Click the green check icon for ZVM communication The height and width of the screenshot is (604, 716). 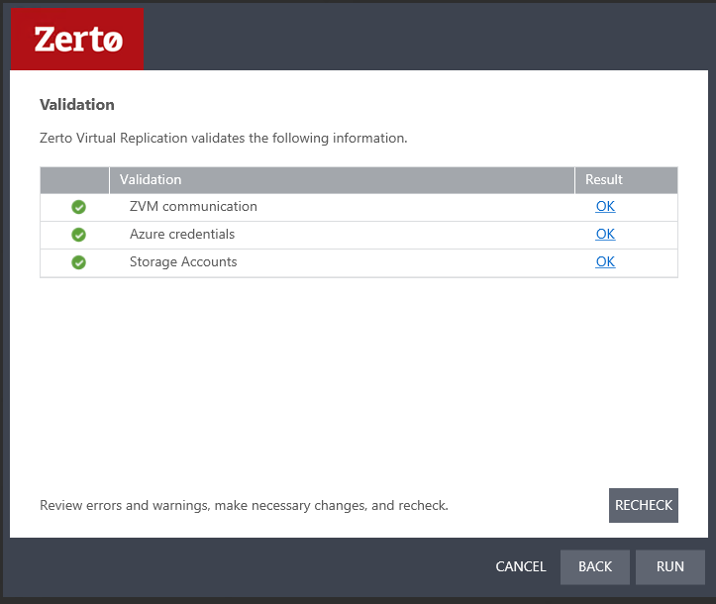point(78,207)
